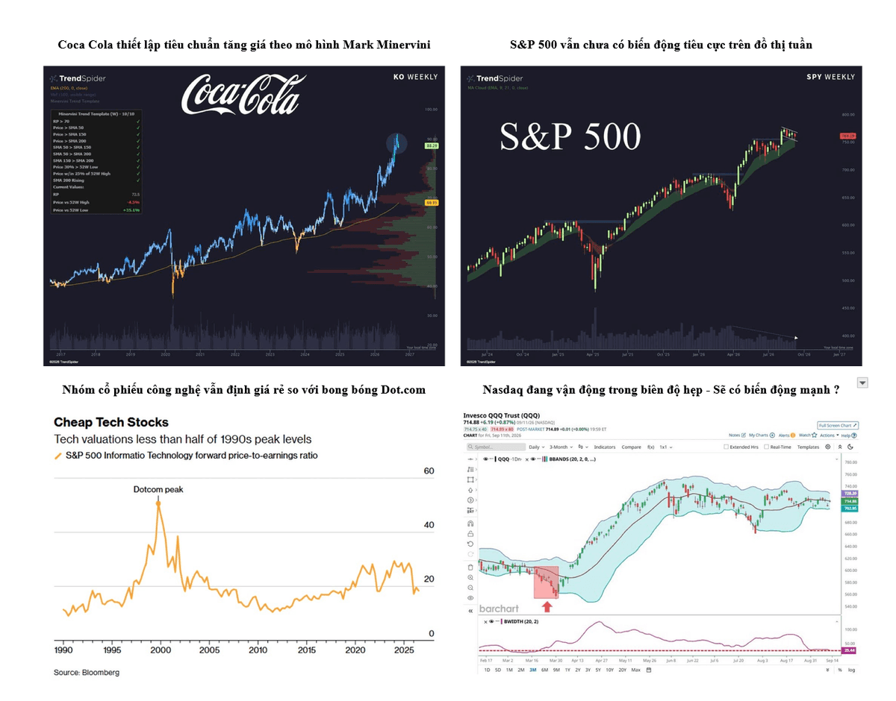Switch to dark mode moon icon
Viewport: 896px width, 701px height.
[x=850, y=447]
